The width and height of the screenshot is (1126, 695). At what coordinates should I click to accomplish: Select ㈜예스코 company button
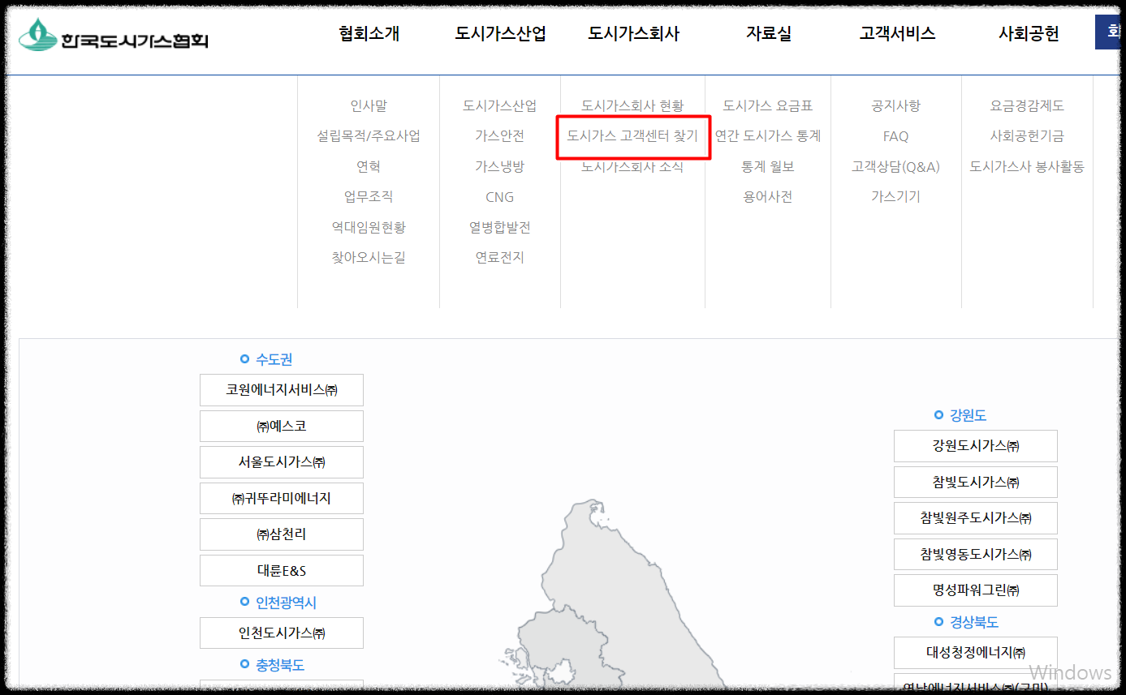282,426
